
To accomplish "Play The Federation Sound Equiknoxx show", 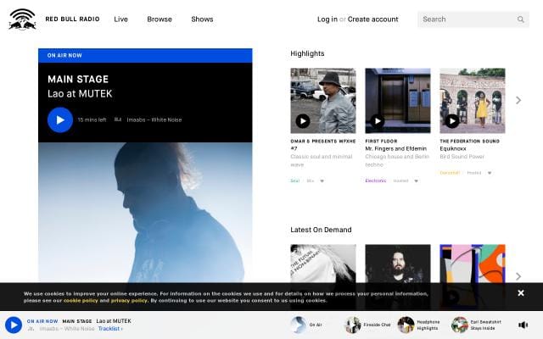I will [452, 121].
